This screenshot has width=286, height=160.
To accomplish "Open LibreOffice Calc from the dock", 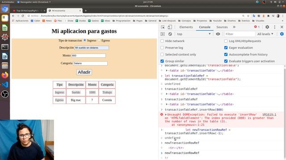I will pyautogui.click(x=5, y=28).
